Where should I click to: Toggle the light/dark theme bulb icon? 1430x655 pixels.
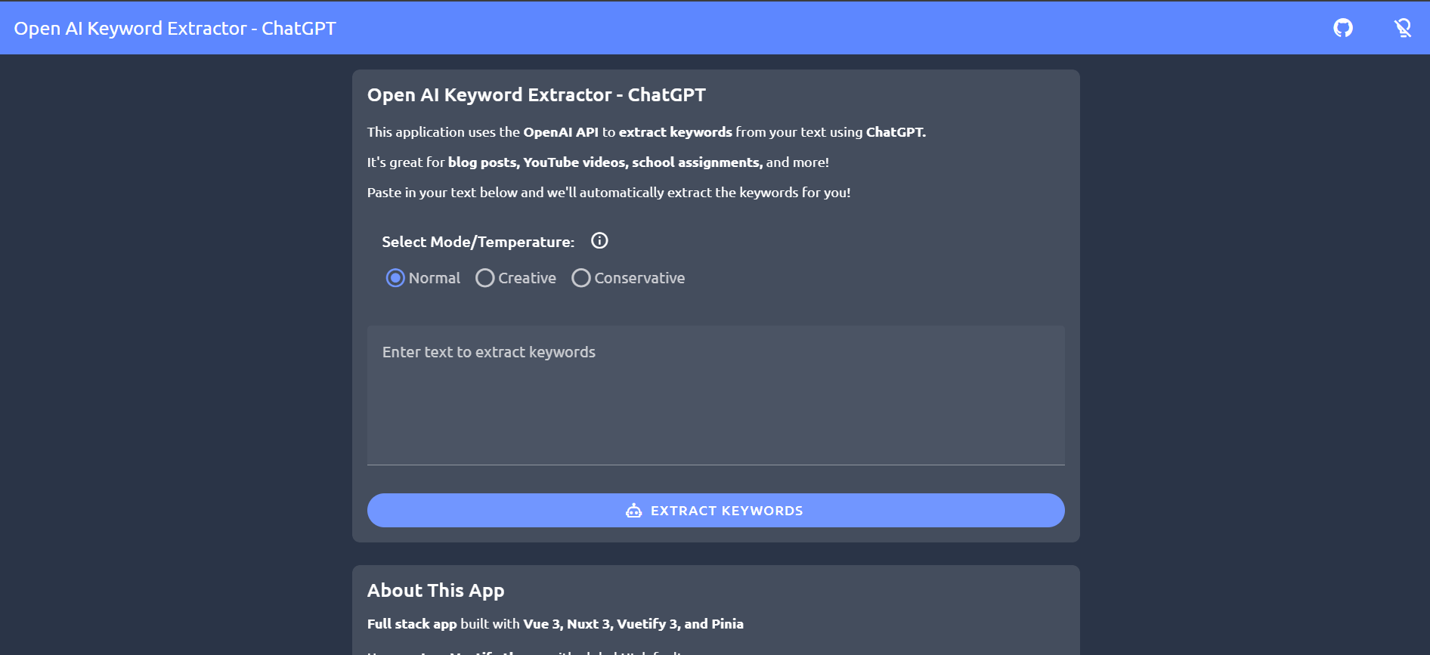[1403, 28]
